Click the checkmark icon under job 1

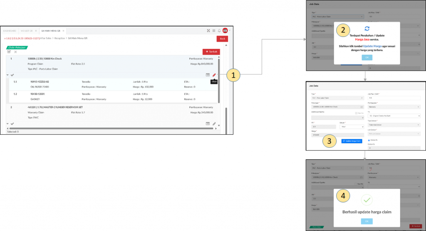(12, 75)
